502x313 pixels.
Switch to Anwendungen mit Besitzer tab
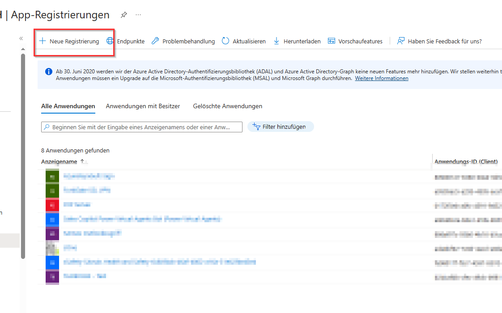point(143,106)
